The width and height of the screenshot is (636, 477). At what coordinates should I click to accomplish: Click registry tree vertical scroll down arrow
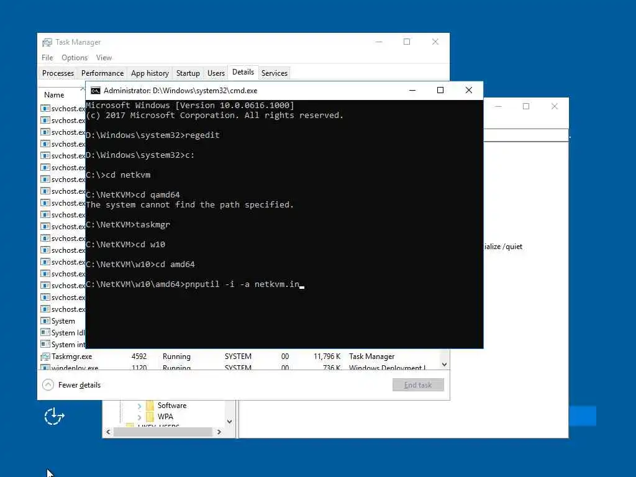[x=230, y=422]
